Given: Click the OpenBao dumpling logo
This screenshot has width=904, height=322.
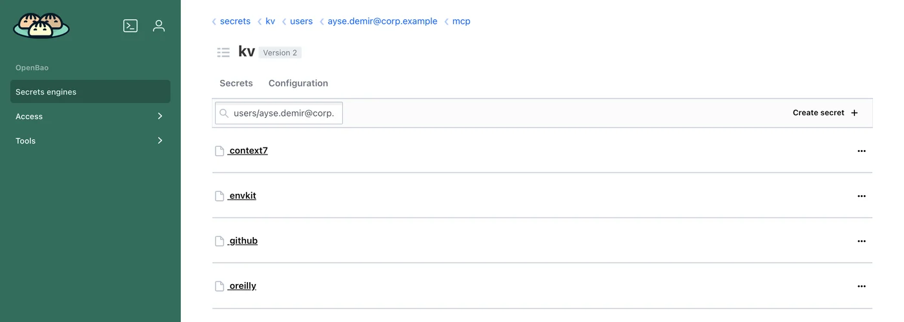Looking at the screenshot, I should [x=41, y=26].
